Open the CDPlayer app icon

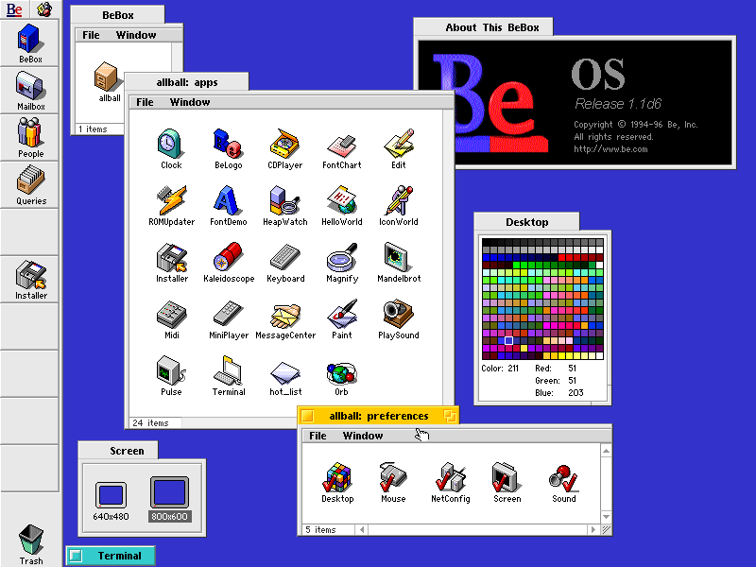point(284,145)
